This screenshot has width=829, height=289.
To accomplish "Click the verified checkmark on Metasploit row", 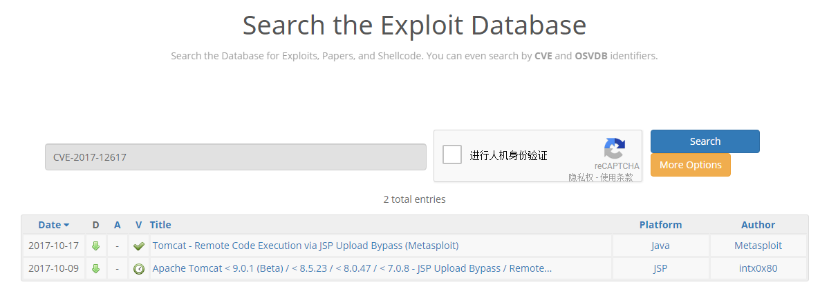I will [139, 246].
